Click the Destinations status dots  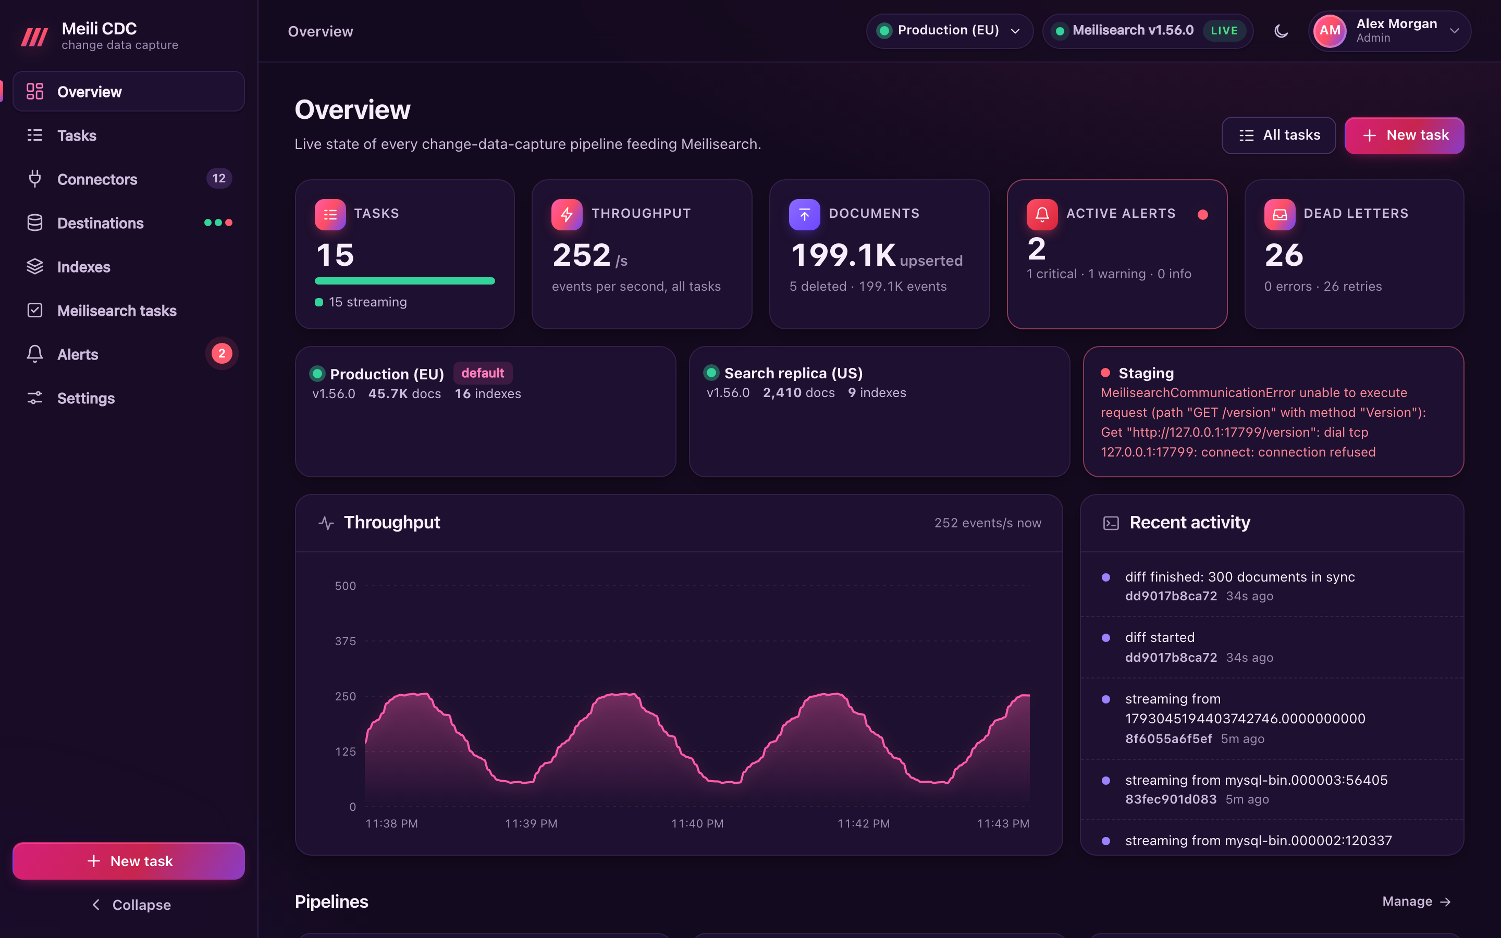pos(218,223)
